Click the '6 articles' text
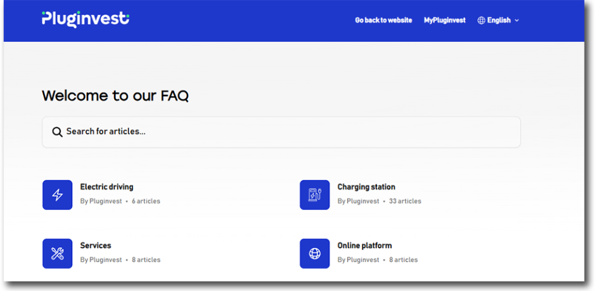608x291 pixels. (146, 201)
